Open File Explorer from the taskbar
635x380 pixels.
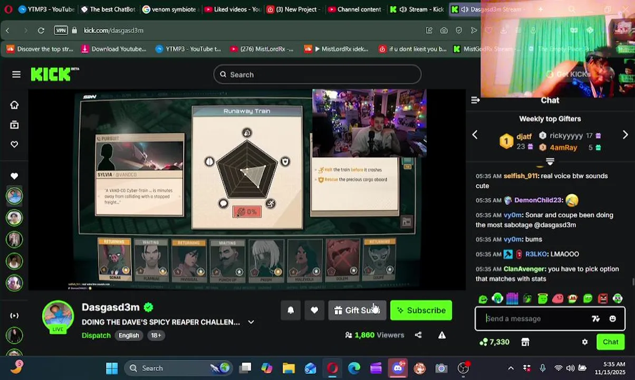tap(288, 368)
